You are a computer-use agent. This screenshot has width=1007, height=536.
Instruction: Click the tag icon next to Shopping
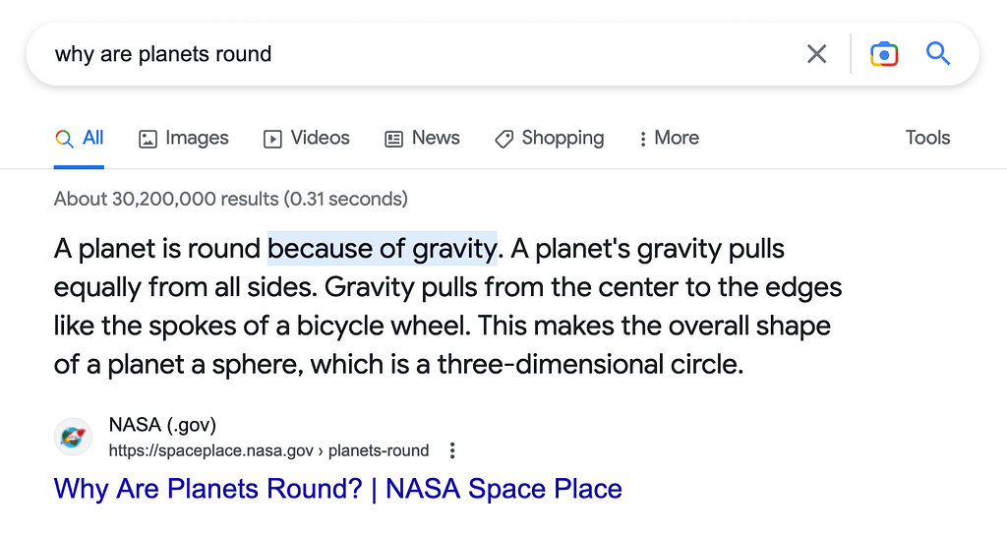pyautogui.click(x=503, y=139)
